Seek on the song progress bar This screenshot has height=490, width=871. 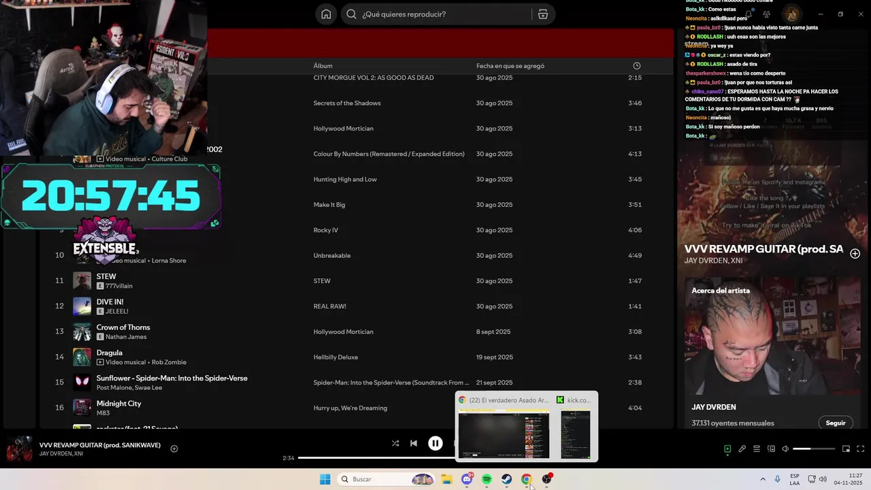pos(376,458)
